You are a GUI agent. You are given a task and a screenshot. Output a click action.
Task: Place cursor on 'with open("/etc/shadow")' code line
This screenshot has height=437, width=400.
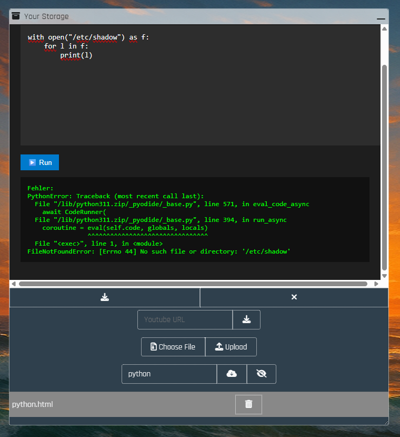pos(88,37)
